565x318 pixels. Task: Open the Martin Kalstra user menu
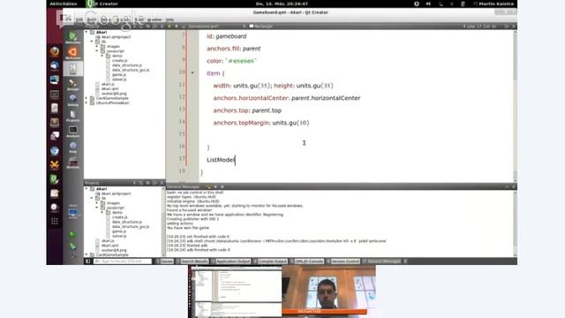tap(493, 4)
